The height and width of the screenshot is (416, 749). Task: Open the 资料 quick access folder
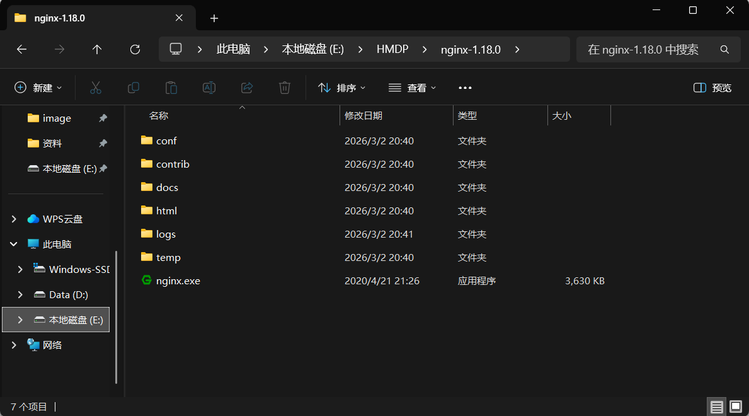coord(52,143)
